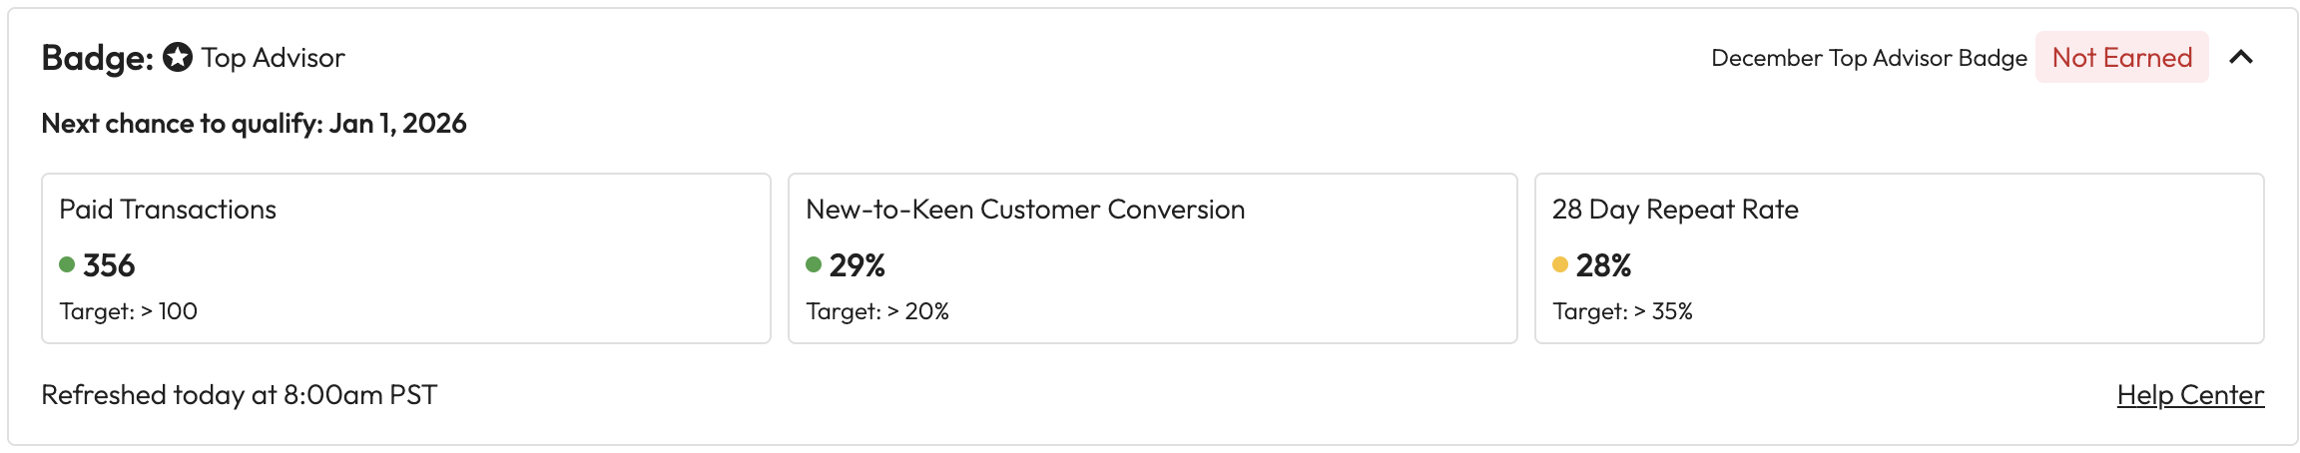Click Refreshed today at 8:00am PST text
The width and height of the screenshot is (2300, 453).
(239, 395)
